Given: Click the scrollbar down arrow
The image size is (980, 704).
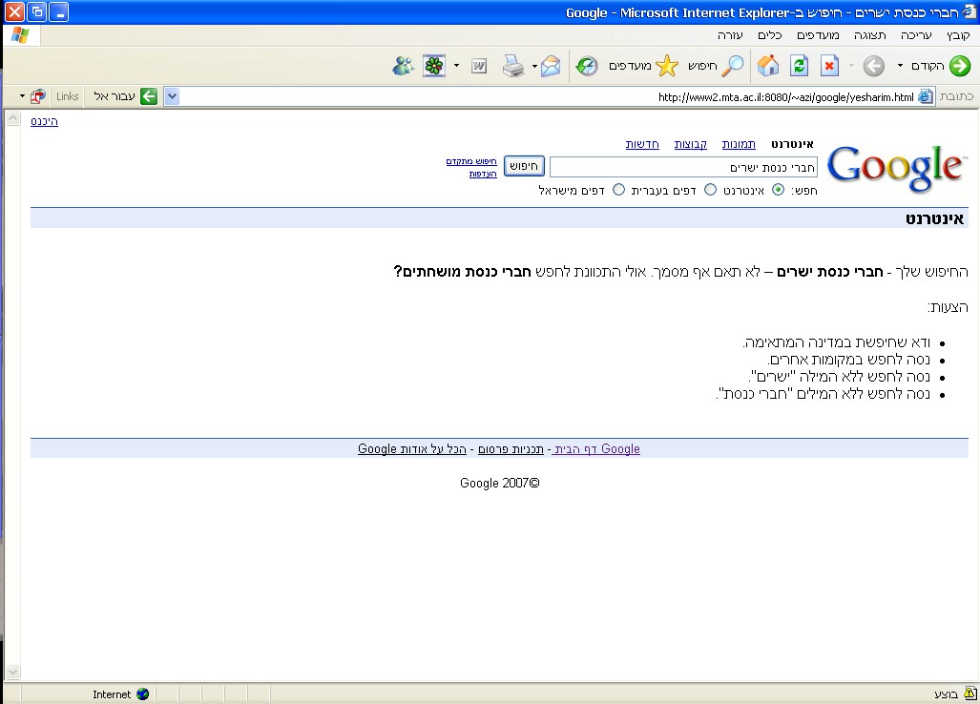Looking at the screenshot, I should click(12, 673).
